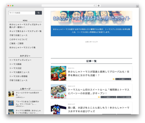Viewport: 145px width, 123px height.
Task: Click the view count under アニーとクララベル
Action: pos(20,97)
